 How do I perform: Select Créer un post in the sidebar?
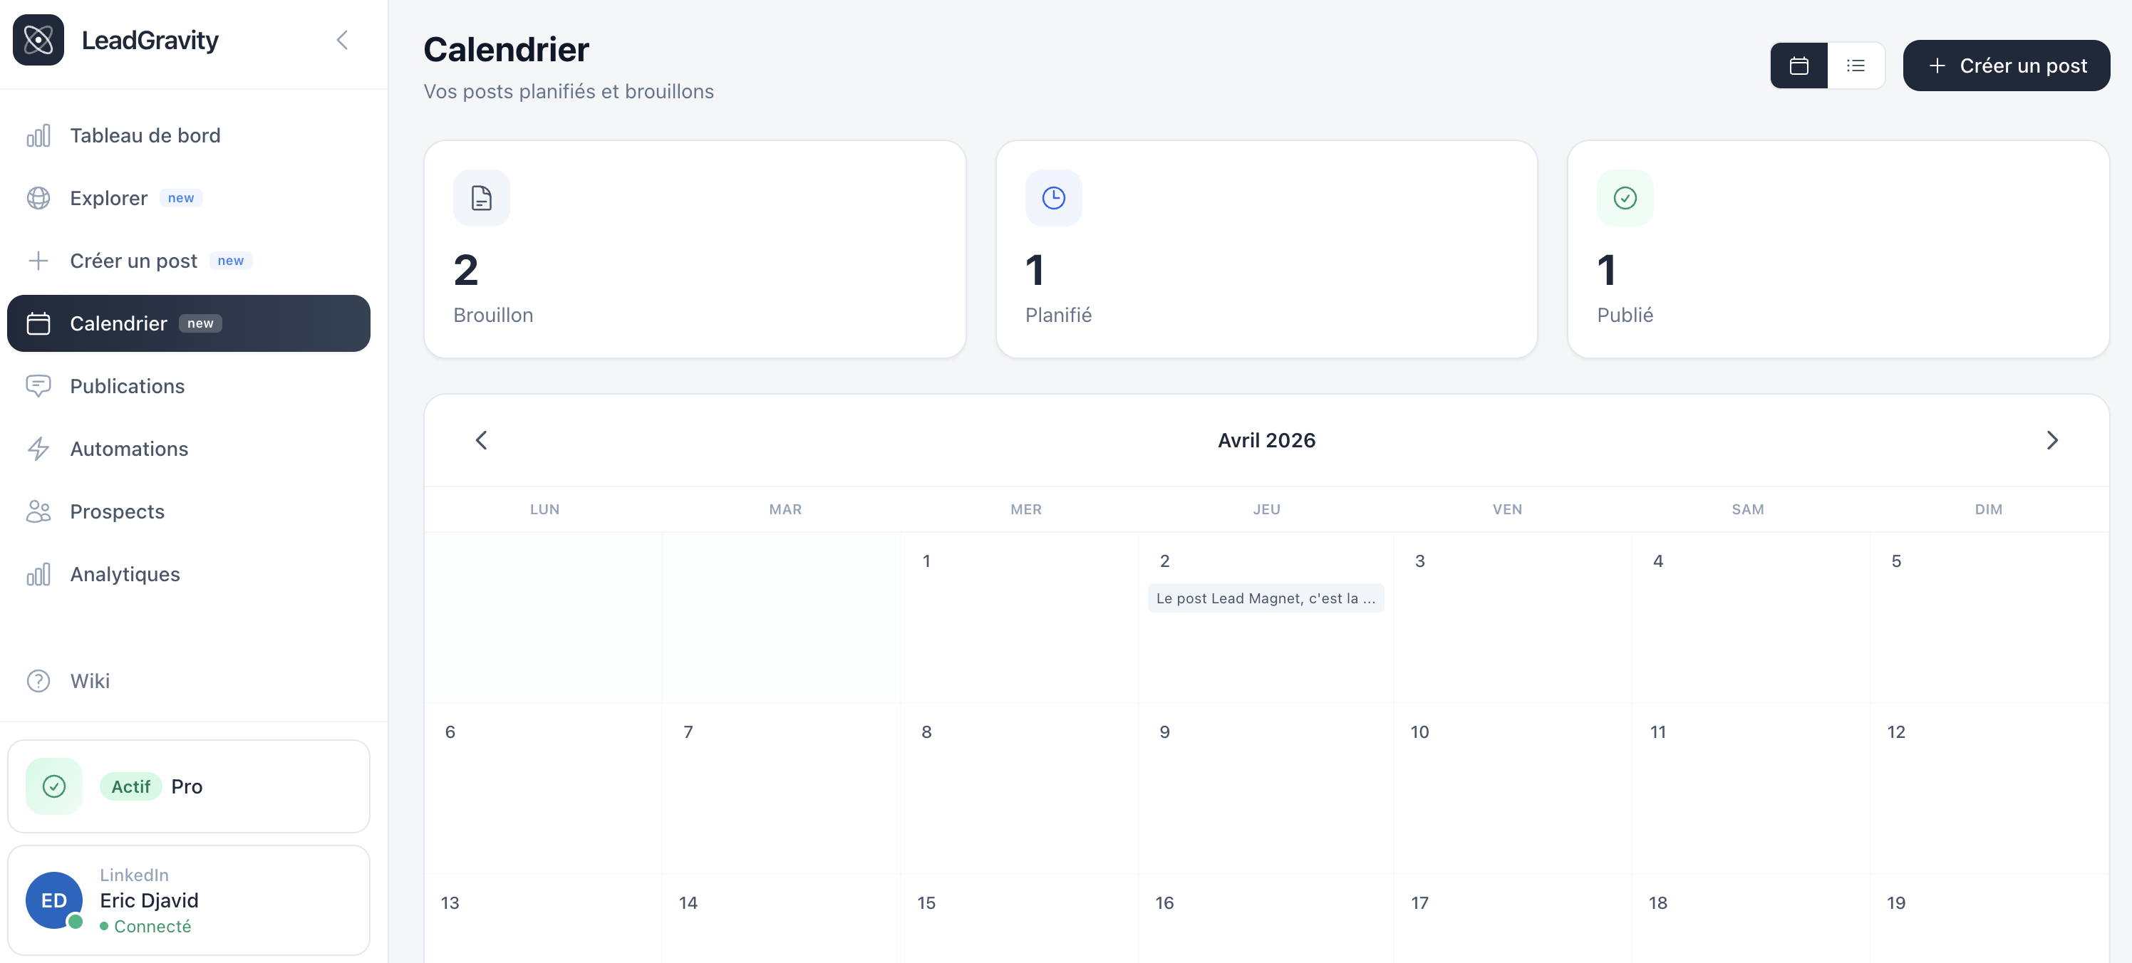133,260
